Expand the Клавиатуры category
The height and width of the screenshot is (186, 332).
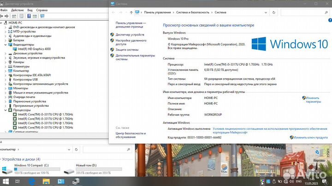(x=6, y=66)
